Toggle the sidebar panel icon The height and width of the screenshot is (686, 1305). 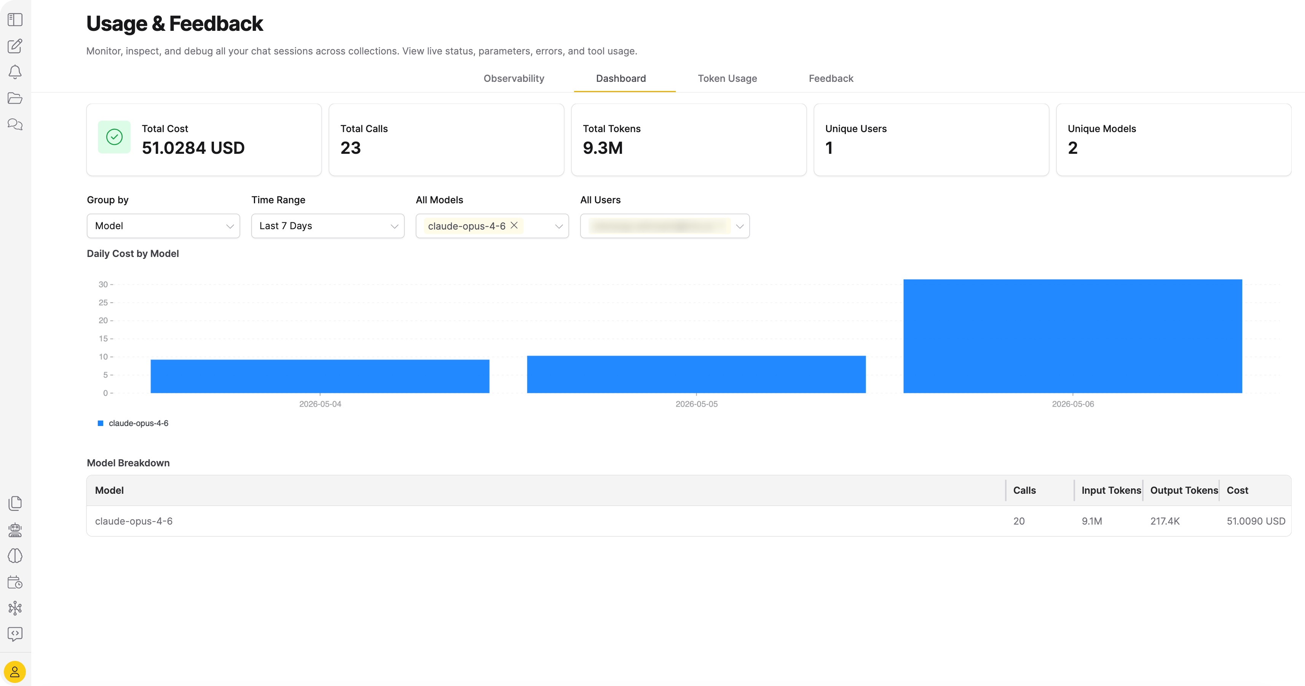coord(15,20)
